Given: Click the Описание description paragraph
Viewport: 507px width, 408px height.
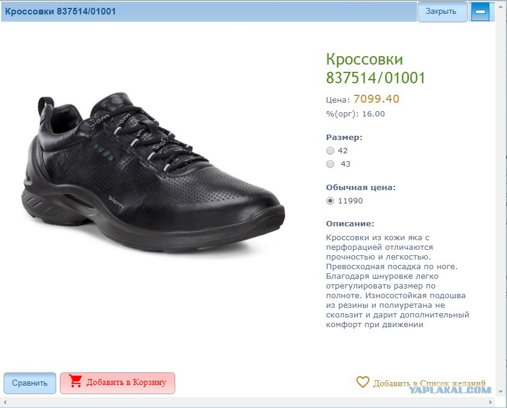Looking at the screenshot, I should [x=398, y=281].
